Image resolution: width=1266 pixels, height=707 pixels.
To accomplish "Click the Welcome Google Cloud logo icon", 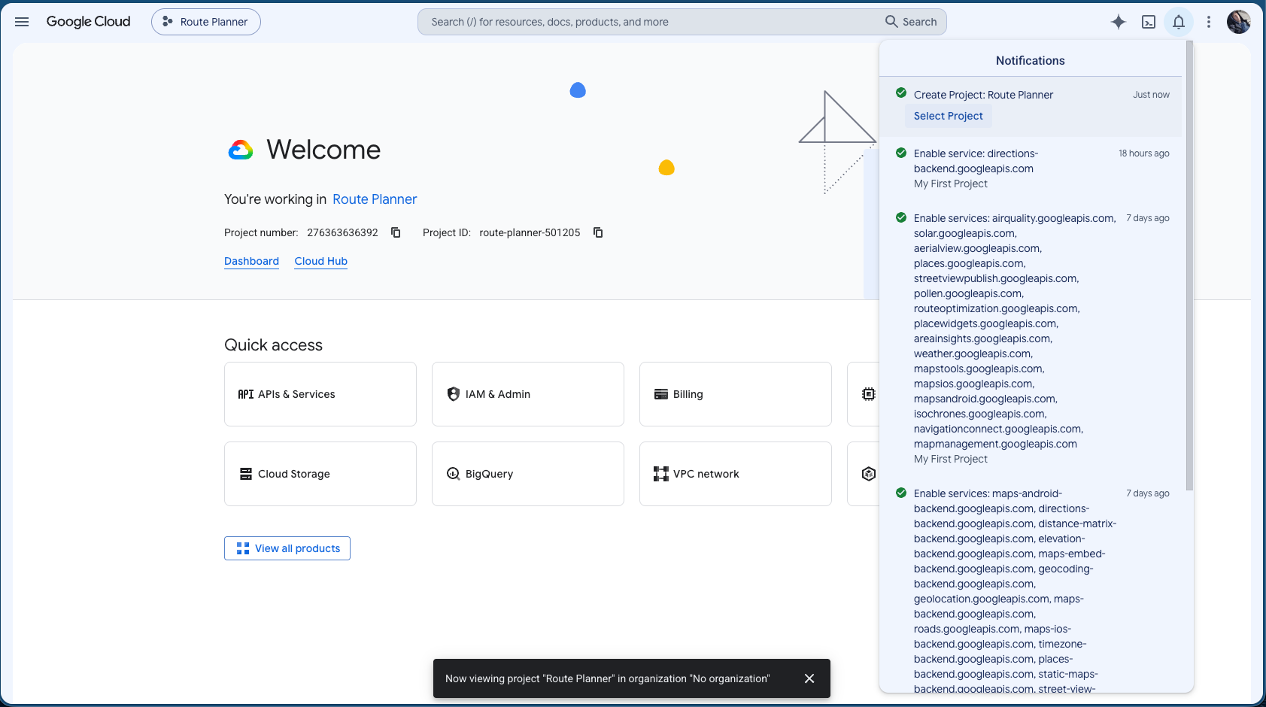I will click(241, 150).
